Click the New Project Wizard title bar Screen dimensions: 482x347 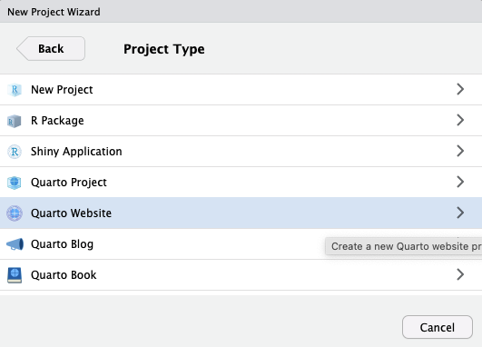pos(241,12)
